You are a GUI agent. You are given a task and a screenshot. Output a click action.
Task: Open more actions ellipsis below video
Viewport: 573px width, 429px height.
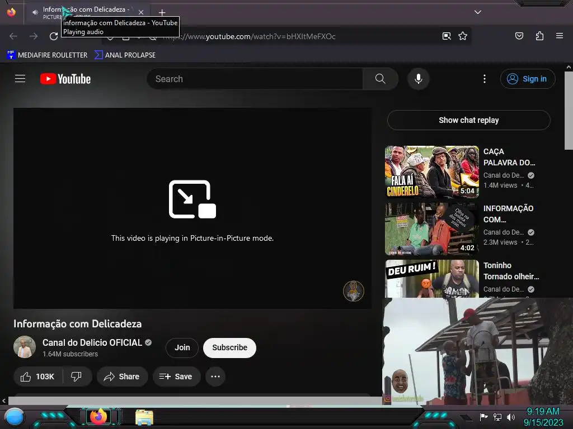pos(215,376)
